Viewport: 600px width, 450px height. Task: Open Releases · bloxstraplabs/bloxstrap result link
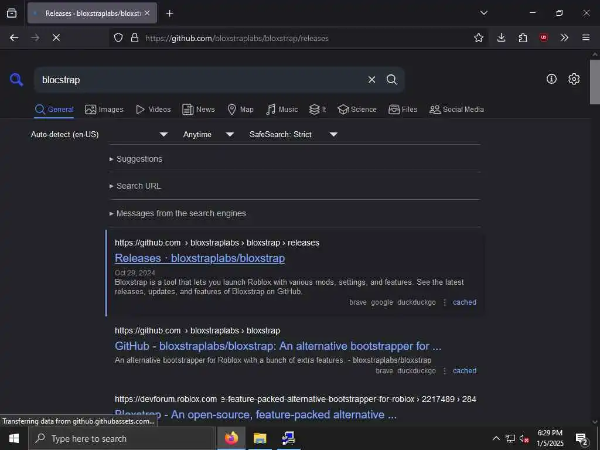(200, 258)
